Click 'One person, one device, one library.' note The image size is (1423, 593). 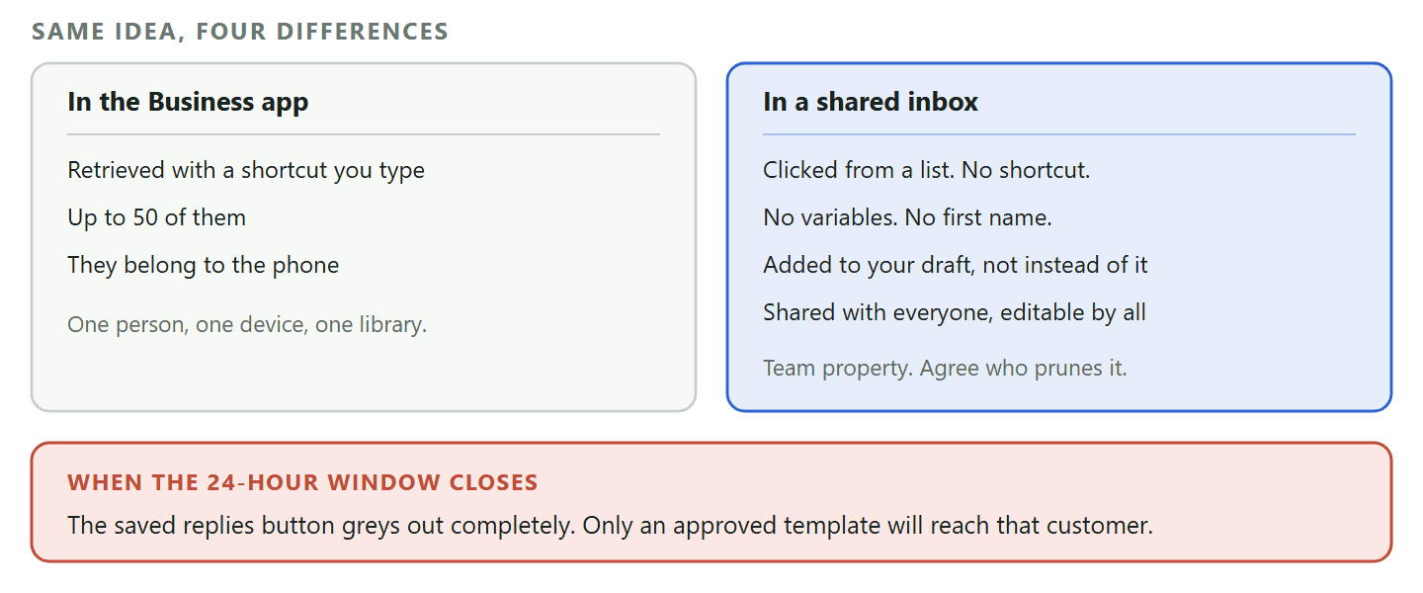247,324
